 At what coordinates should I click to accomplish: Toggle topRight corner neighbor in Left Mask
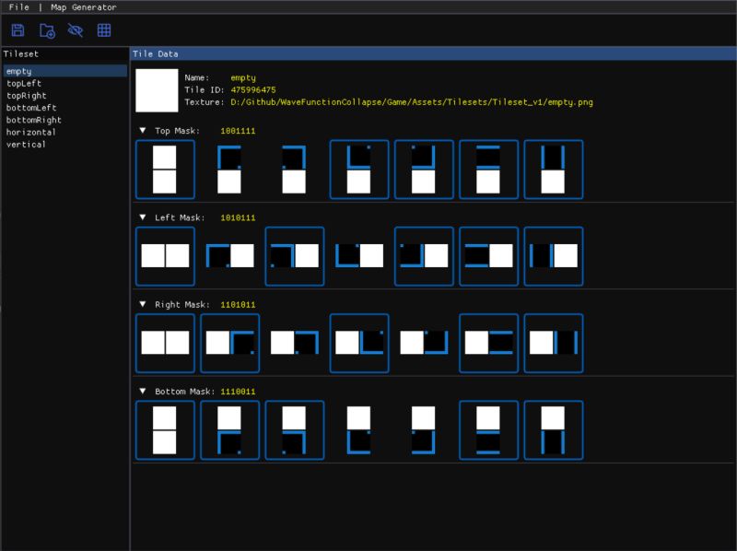(295, 256)
